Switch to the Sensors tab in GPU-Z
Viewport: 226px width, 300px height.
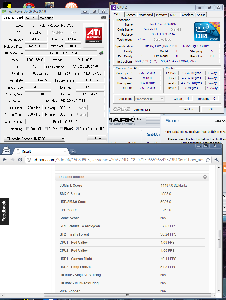coord(31,18)
